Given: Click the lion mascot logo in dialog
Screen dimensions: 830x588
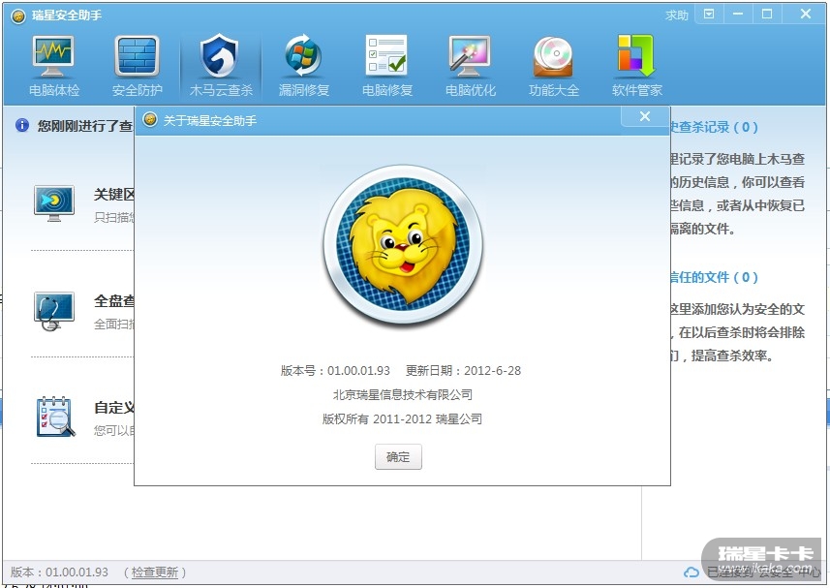Looking at the screenshot, I should pos(403,244).
